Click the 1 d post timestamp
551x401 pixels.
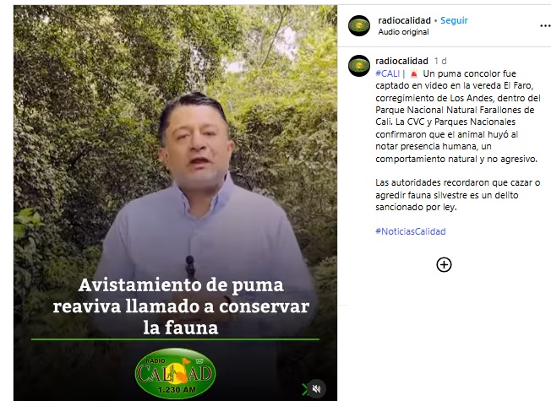(440, 61)
